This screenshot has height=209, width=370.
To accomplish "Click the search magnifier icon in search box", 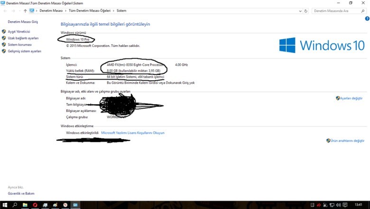I will 363,11.
